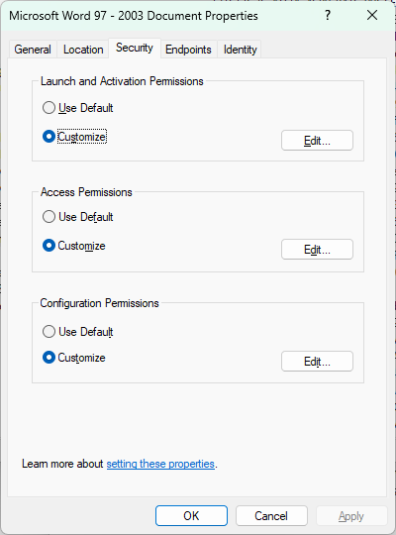Close the Document Properties dialog
This screenshot has height=535, width=396.
pos(372,15)
